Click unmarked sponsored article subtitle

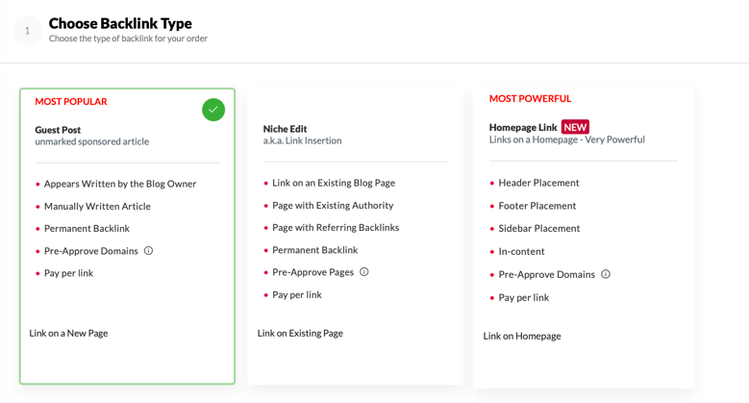91,141
